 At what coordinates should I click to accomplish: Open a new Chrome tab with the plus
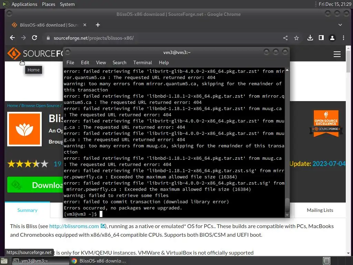coord(98,25)
